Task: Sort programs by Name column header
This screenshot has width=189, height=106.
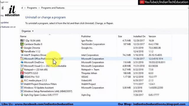Action: tap(23, 37)
